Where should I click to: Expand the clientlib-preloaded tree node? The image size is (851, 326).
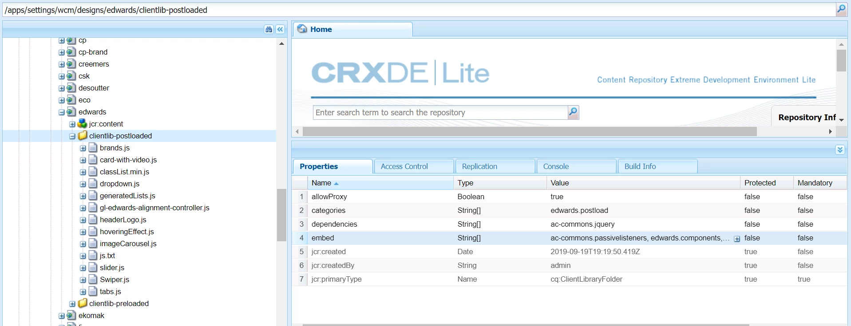tap(72, 304)
